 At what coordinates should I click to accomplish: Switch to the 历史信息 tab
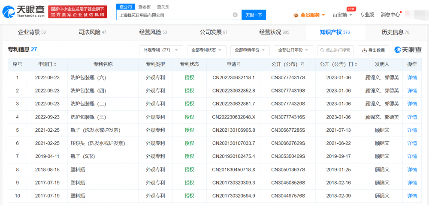tap(396, 33)
